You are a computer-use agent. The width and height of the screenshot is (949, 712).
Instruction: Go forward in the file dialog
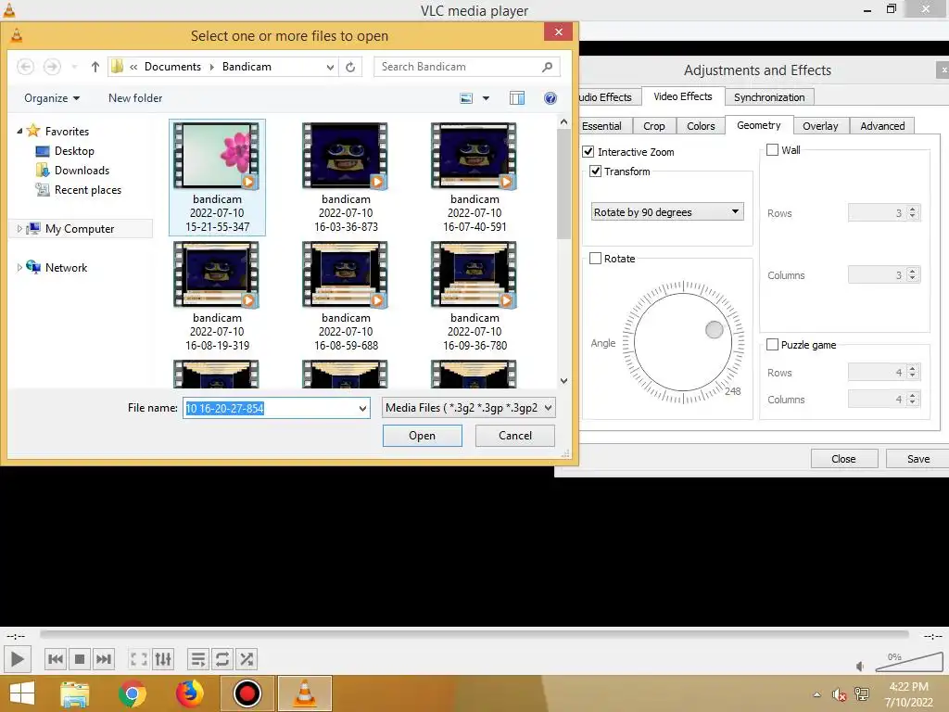point(52,67)
